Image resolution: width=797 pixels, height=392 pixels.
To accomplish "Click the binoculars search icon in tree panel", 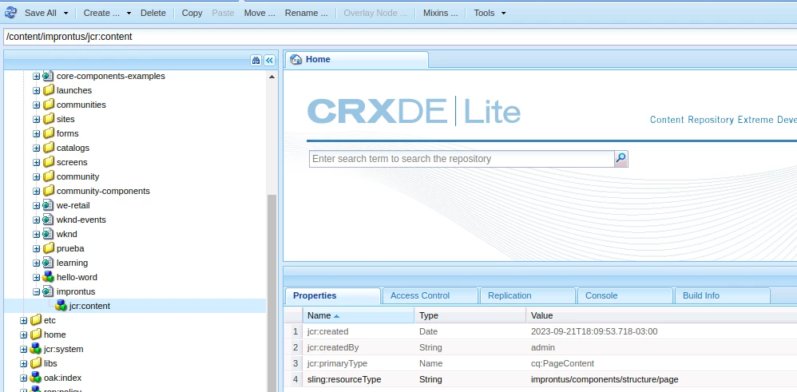I will [256, 61].
